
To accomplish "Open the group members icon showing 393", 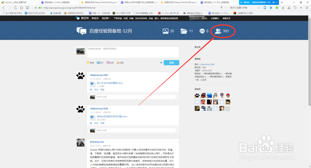I will tap(218, 31).
